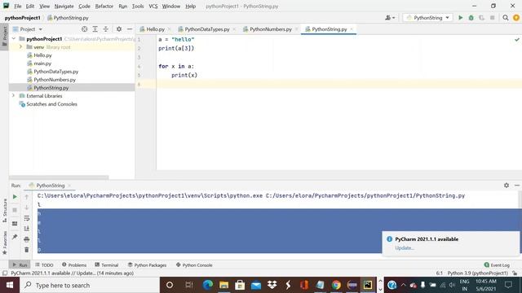This screenshot has height=293, width=522.
Task: Select PythonDataTypes.py in project tree
Action: (x=56, y=72)
